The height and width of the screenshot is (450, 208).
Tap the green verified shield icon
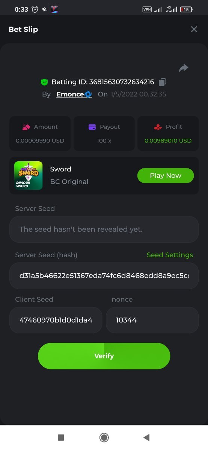(x=44, y=82)
